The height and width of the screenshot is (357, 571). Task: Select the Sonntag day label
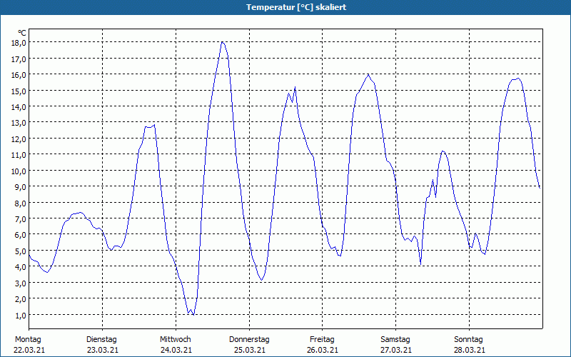pos(469,339)
